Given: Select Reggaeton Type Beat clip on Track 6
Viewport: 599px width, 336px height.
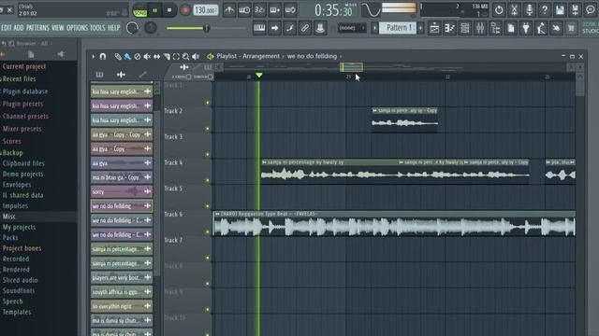Looking at the screenshot, I should point(394,224).
